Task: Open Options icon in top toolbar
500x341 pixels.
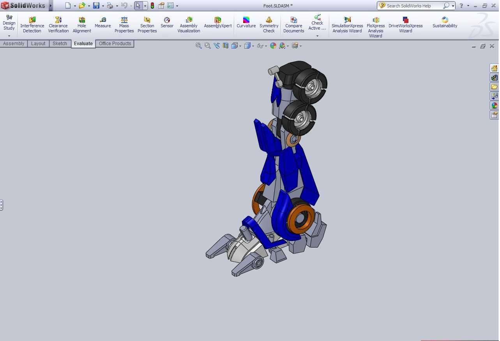Action: pyautogui.click(x=170, y=5)
